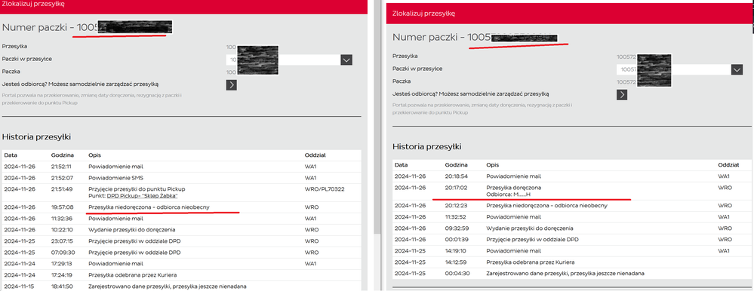The width and height of the screenshot is (754, 291).
Task: Open the Paczki w przesyłce dropdown arrow in right page
Action: (737, 69)
